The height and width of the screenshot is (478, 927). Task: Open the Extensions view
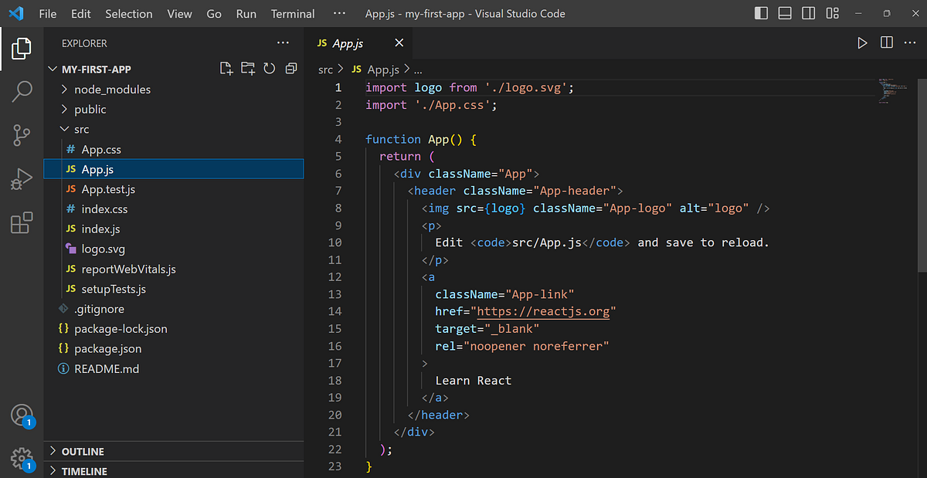(22, 222)
